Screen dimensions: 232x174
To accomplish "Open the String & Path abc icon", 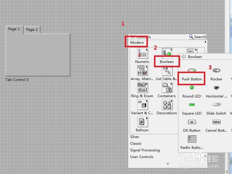I will point(192,51).
